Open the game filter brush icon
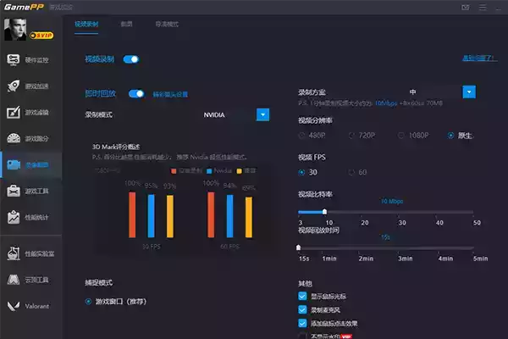 coord(14,112)
